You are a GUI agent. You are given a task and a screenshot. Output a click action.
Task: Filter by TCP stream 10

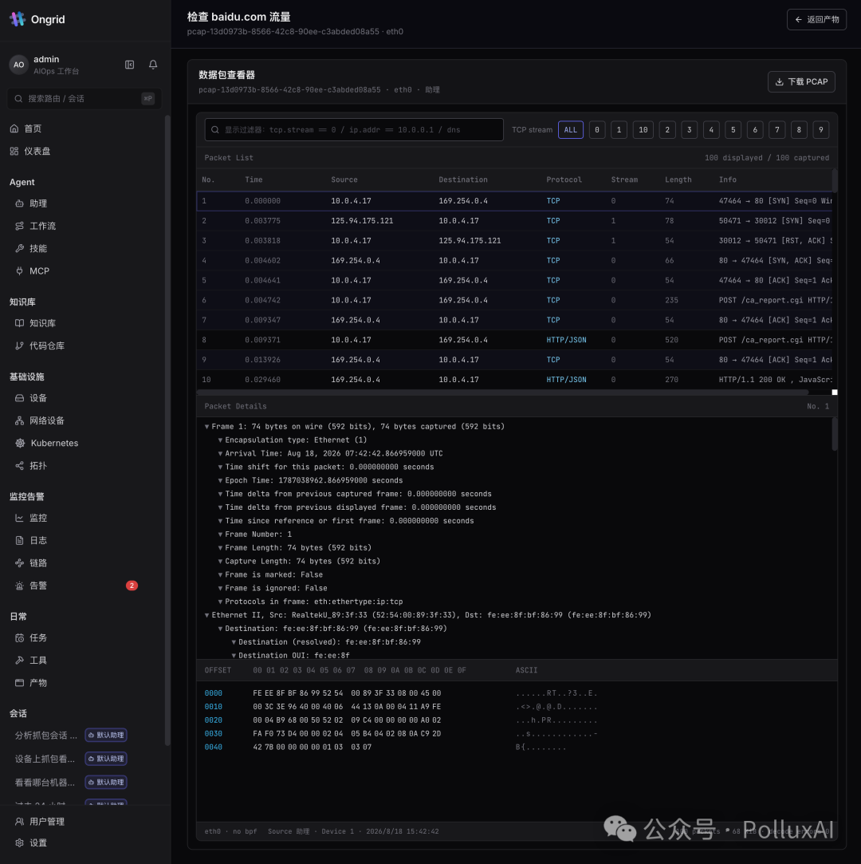(643, 130)
